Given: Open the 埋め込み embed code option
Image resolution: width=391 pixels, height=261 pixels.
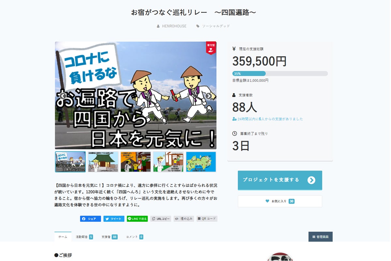Looking at the screenshot, I should click(184, 219).
